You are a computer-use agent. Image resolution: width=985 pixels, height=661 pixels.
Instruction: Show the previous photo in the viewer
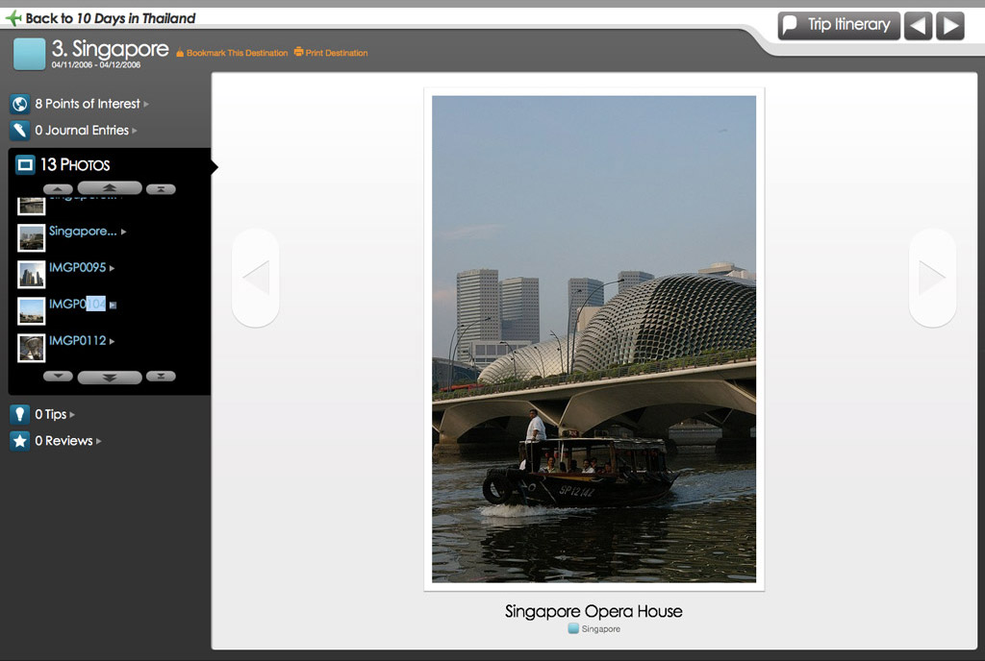(x=256, y=278)
